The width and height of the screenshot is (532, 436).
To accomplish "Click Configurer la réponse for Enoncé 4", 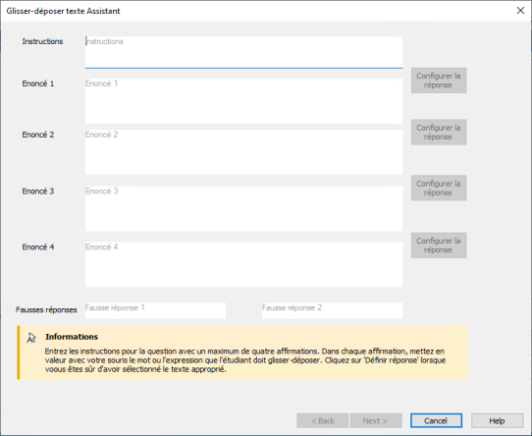I will tap(439, 245).
